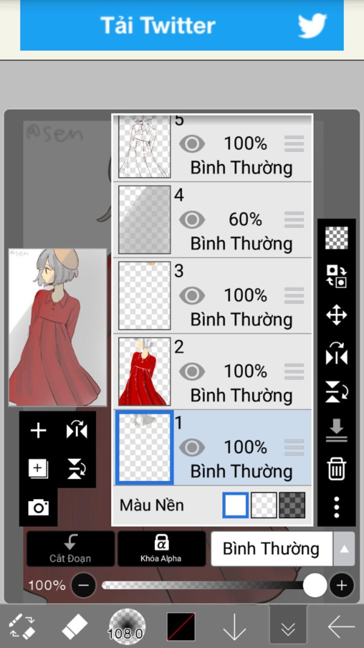Merge layer down with arrow icon
The image size is (364, 648).
(336, 430)
